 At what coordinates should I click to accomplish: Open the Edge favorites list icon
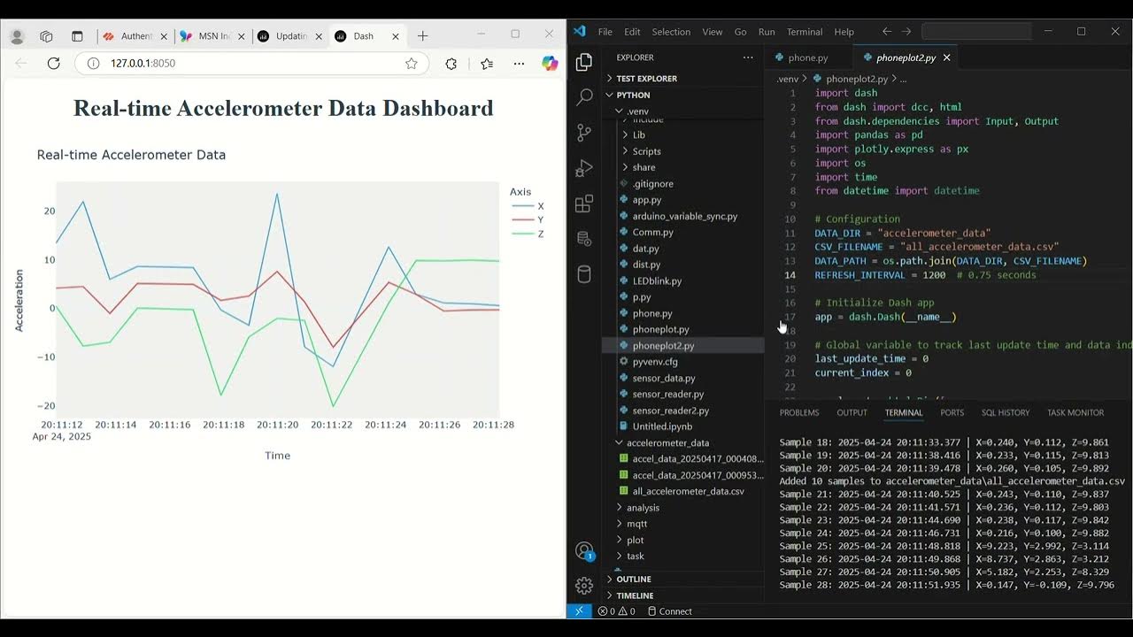487,64
